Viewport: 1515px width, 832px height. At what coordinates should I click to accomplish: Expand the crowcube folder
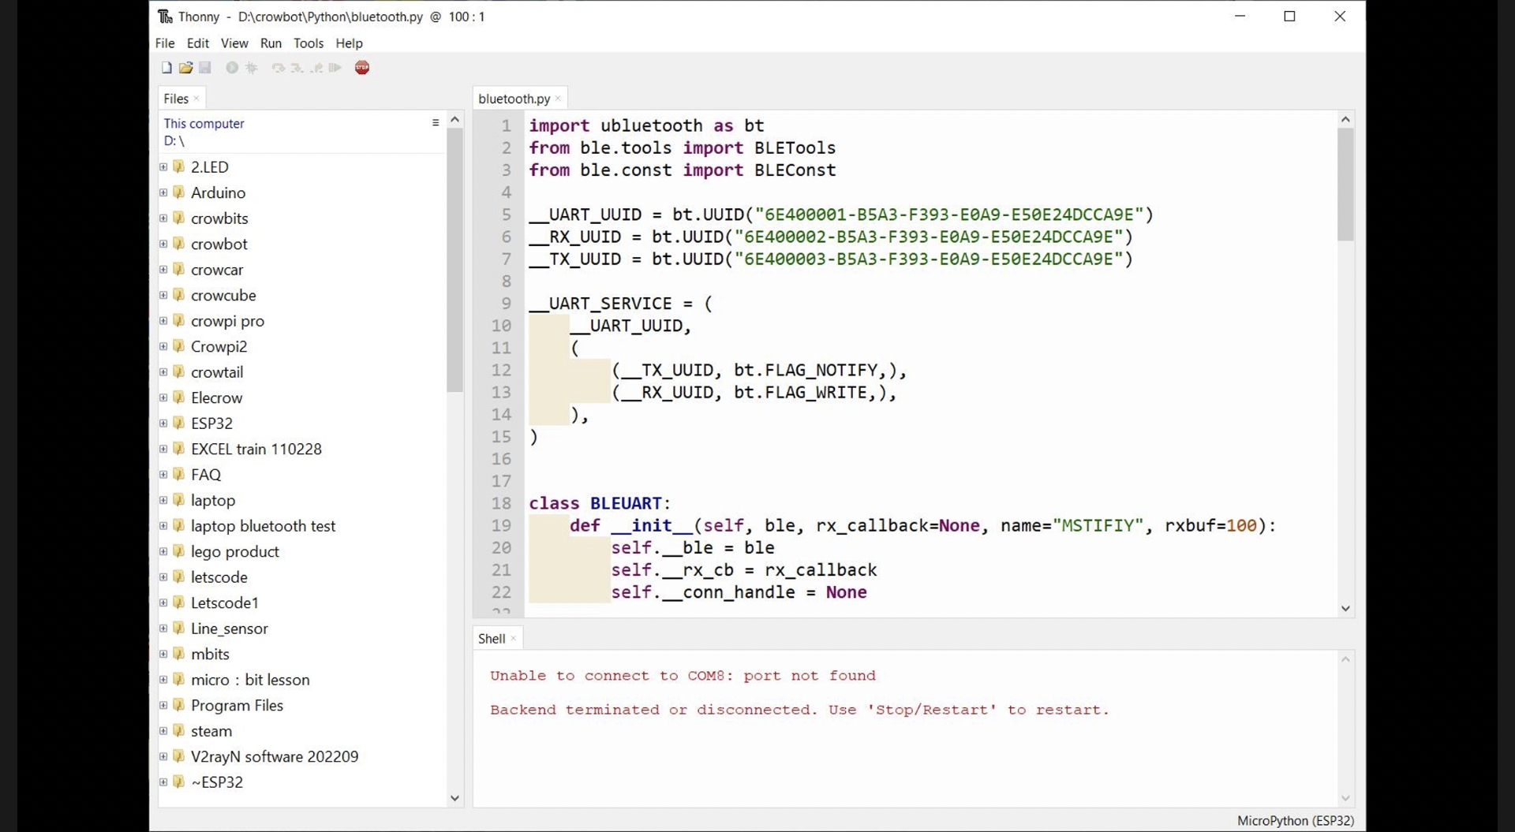point(163,295)
